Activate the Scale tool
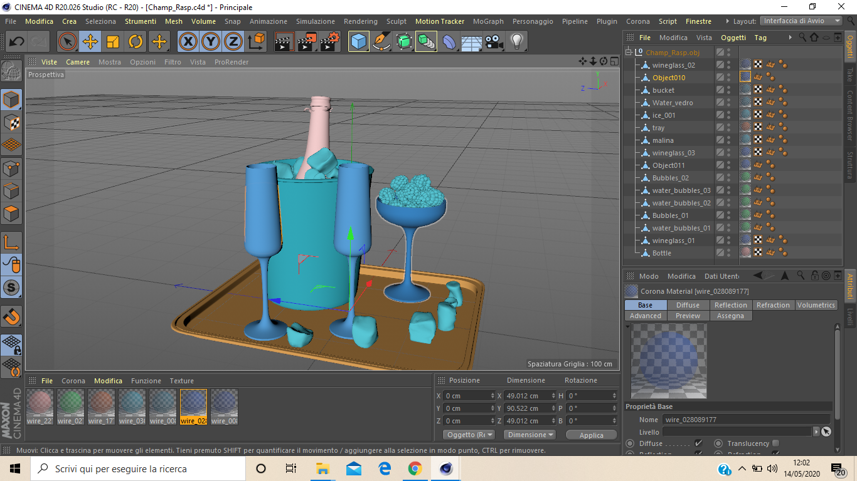 pos(113,42)
